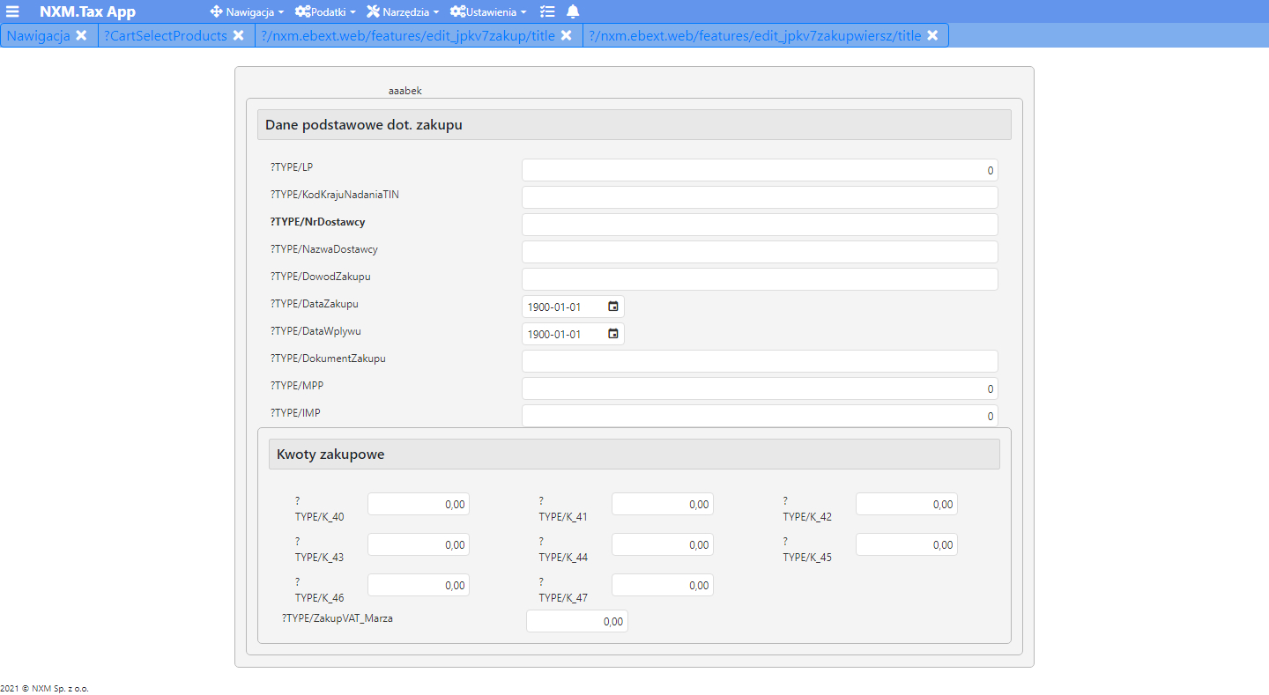
Task: Click the K_45 amount field
Action: click(x=907, y=544)
